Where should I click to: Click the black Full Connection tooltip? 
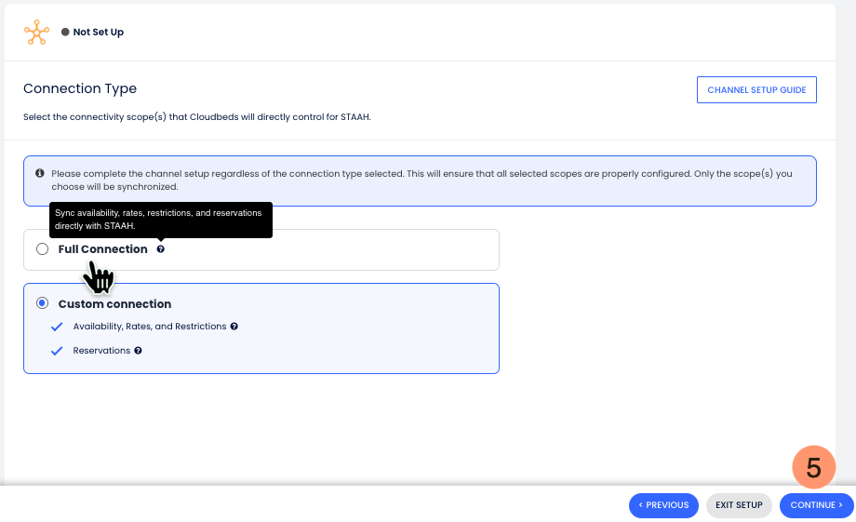(x=159, y=219)
